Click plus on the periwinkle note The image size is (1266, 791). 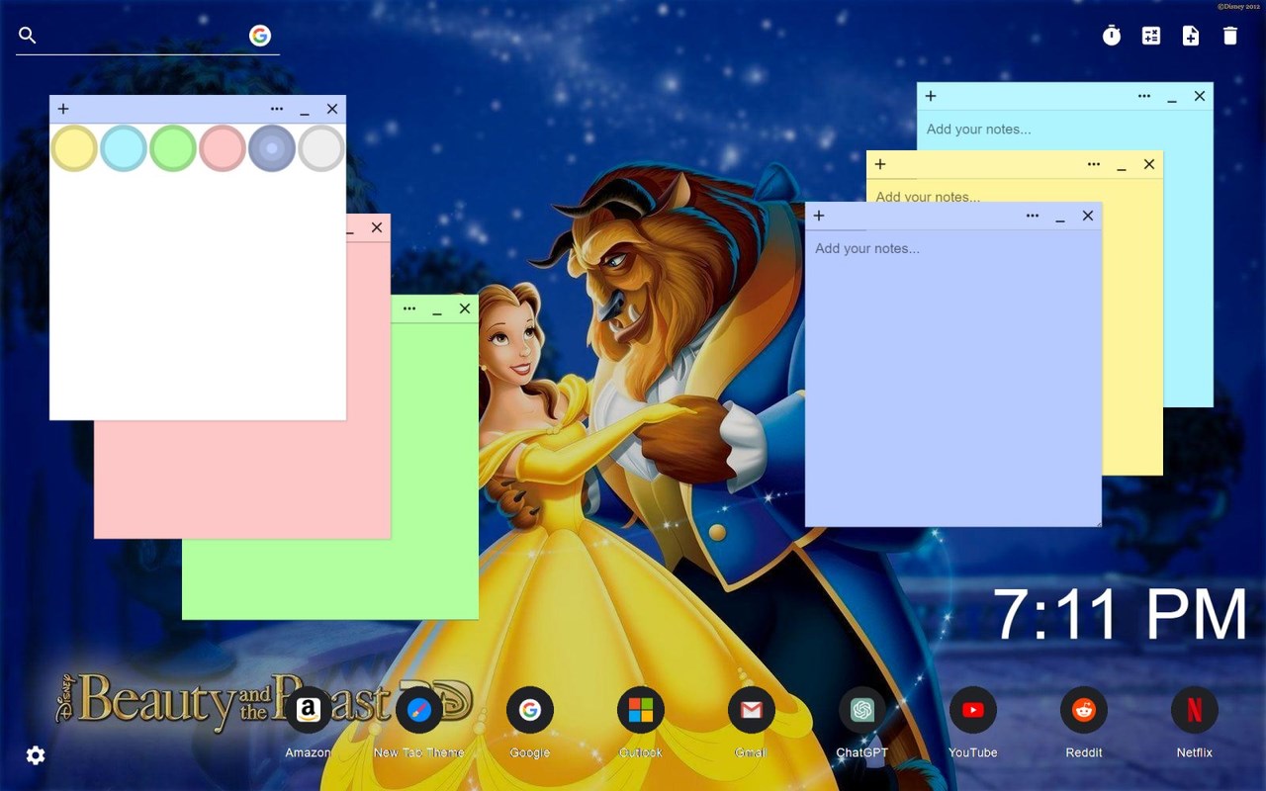819,216
